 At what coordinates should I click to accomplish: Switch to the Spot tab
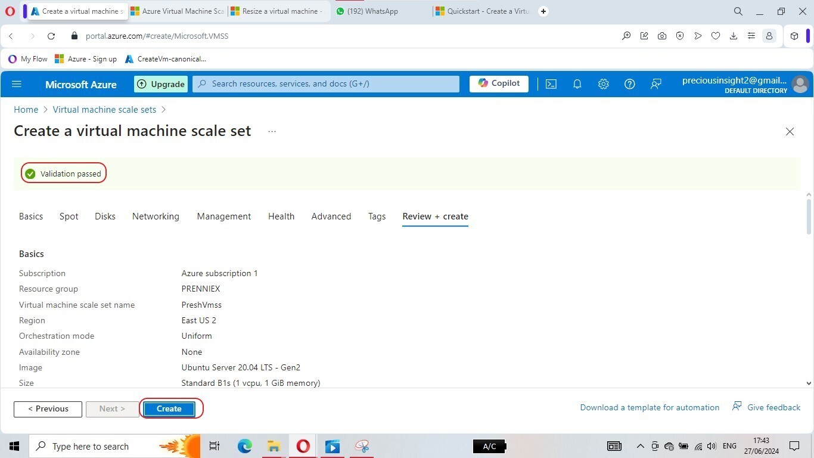[x=69, y=216]
